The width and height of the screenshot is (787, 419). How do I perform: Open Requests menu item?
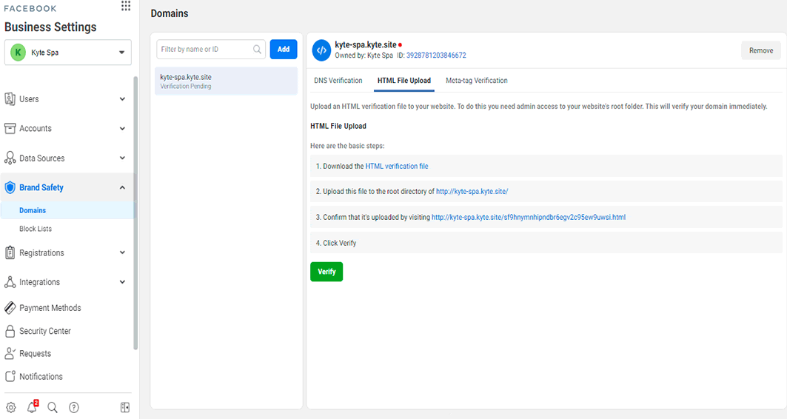pyautogui.click(x=35, y=353)
